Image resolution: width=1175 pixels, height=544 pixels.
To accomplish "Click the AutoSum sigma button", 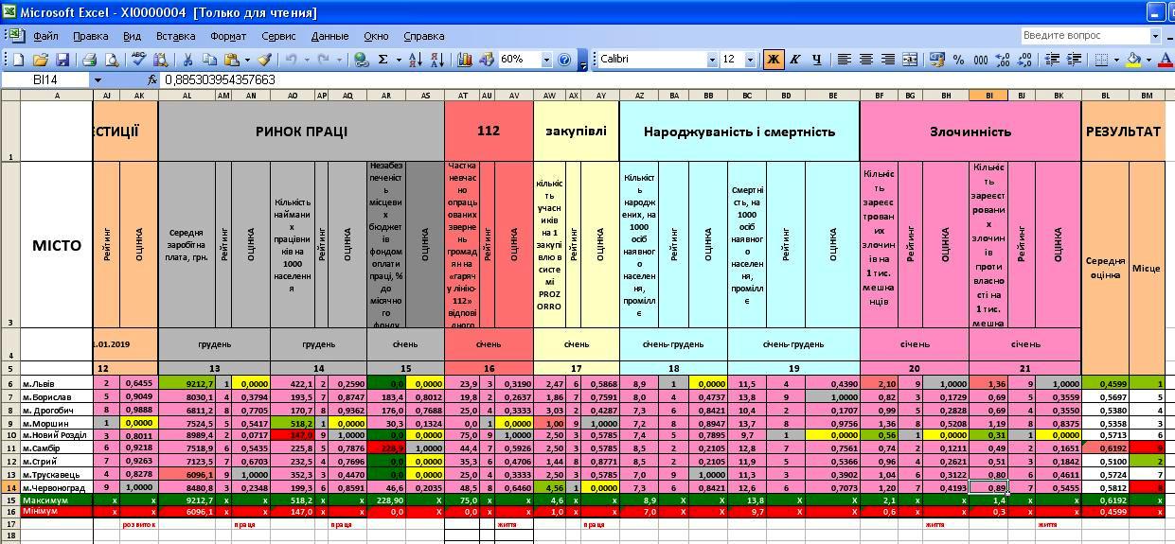I will (383, 60).
